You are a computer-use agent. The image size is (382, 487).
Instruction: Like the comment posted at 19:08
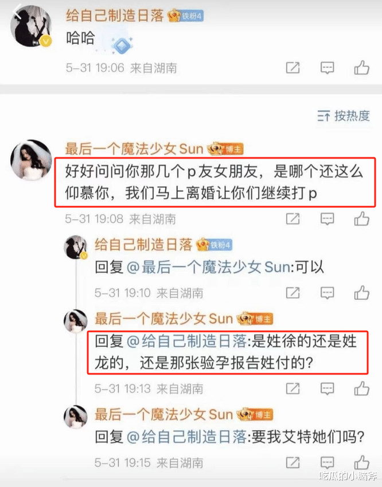361,219
